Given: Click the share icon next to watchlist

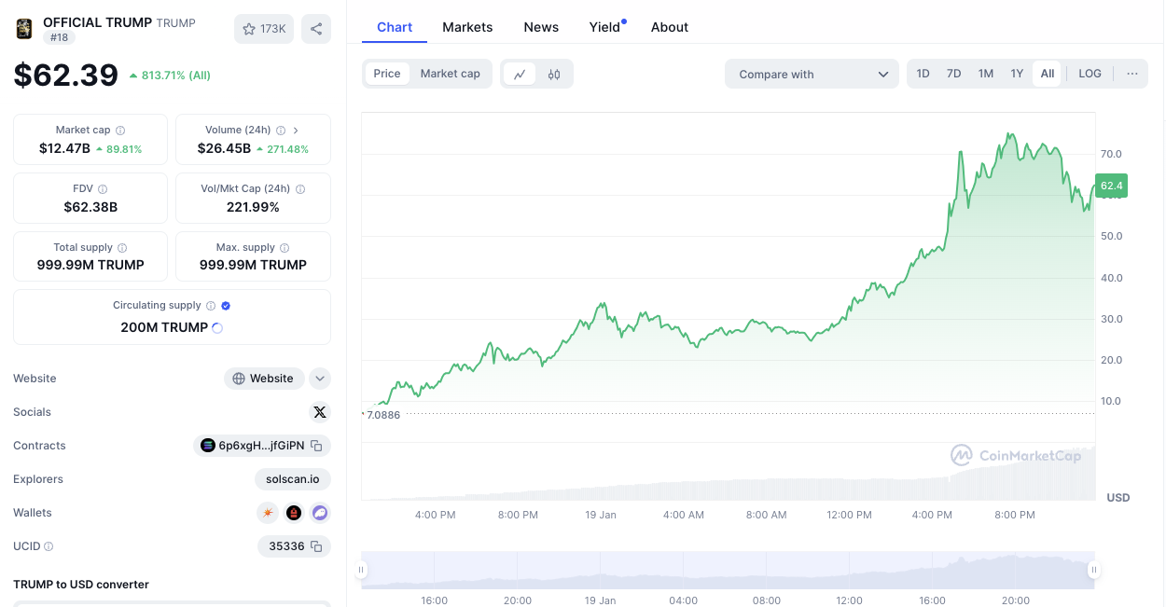Looking at the screenshot, I should pos(316,29).
